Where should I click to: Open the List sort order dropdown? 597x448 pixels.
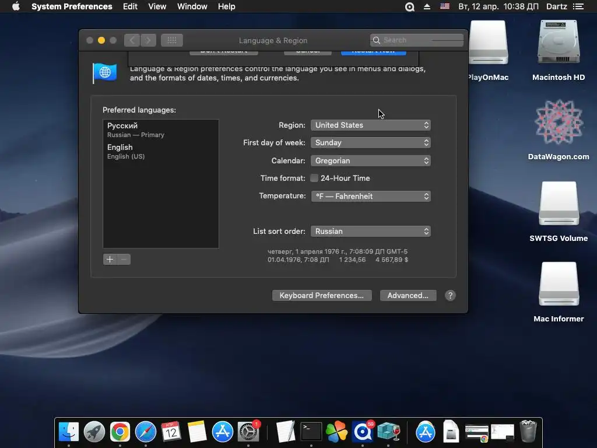click(x=370, y=231)
